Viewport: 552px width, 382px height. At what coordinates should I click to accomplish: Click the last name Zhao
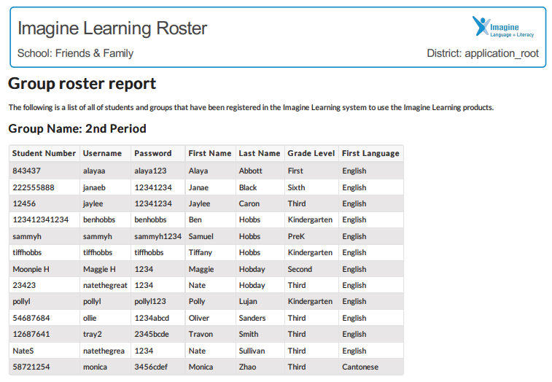point(247,367)
